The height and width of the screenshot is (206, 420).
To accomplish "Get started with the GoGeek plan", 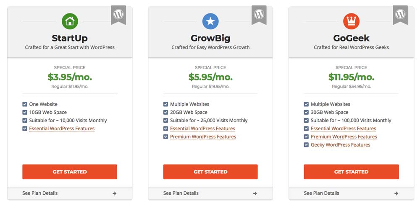I will [351, 172].
